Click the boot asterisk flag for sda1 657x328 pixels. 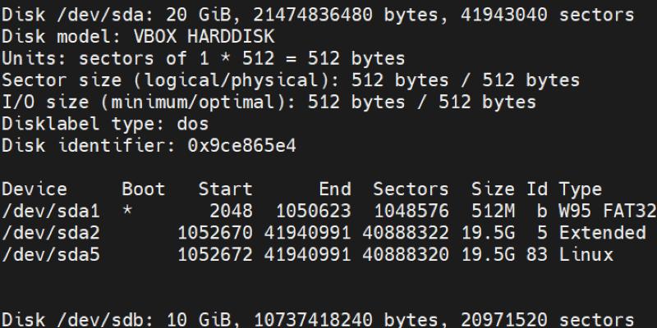[x=127, y=212]
